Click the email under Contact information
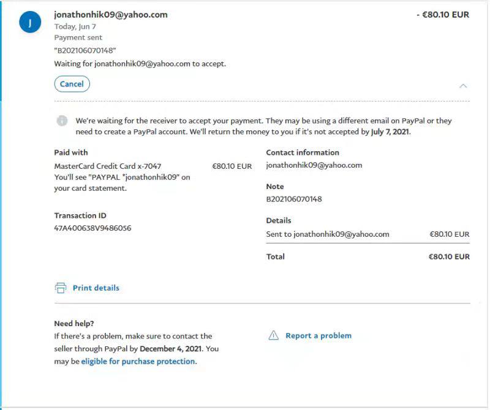Image resolution: width=490 pixels, height=410 pixels. 314,165
